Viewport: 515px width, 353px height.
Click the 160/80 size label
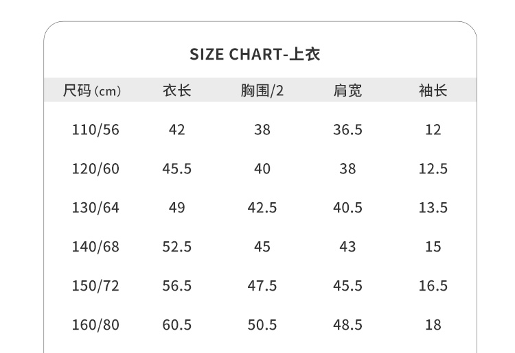[x=95, y=325]
